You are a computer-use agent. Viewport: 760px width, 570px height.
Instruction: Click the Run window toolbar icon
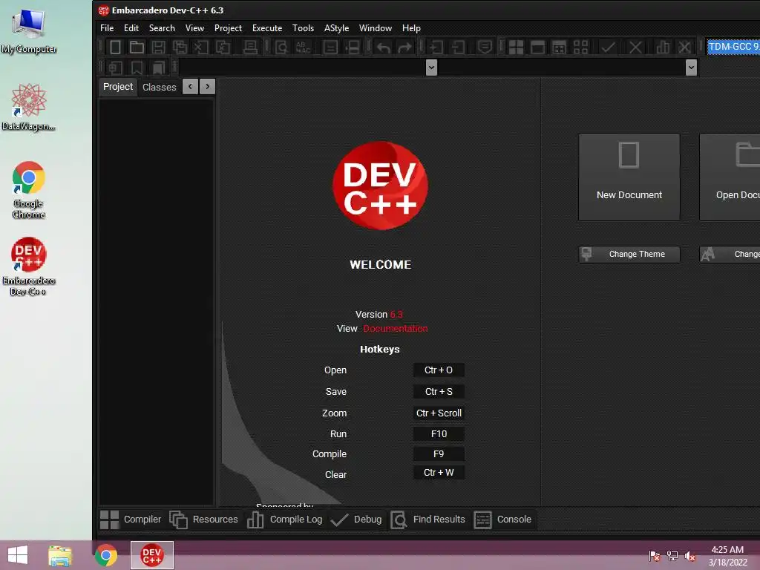[537, 47]
